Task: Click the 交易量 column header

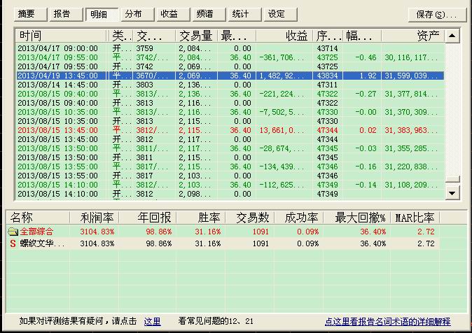Action: pos(196,36)
